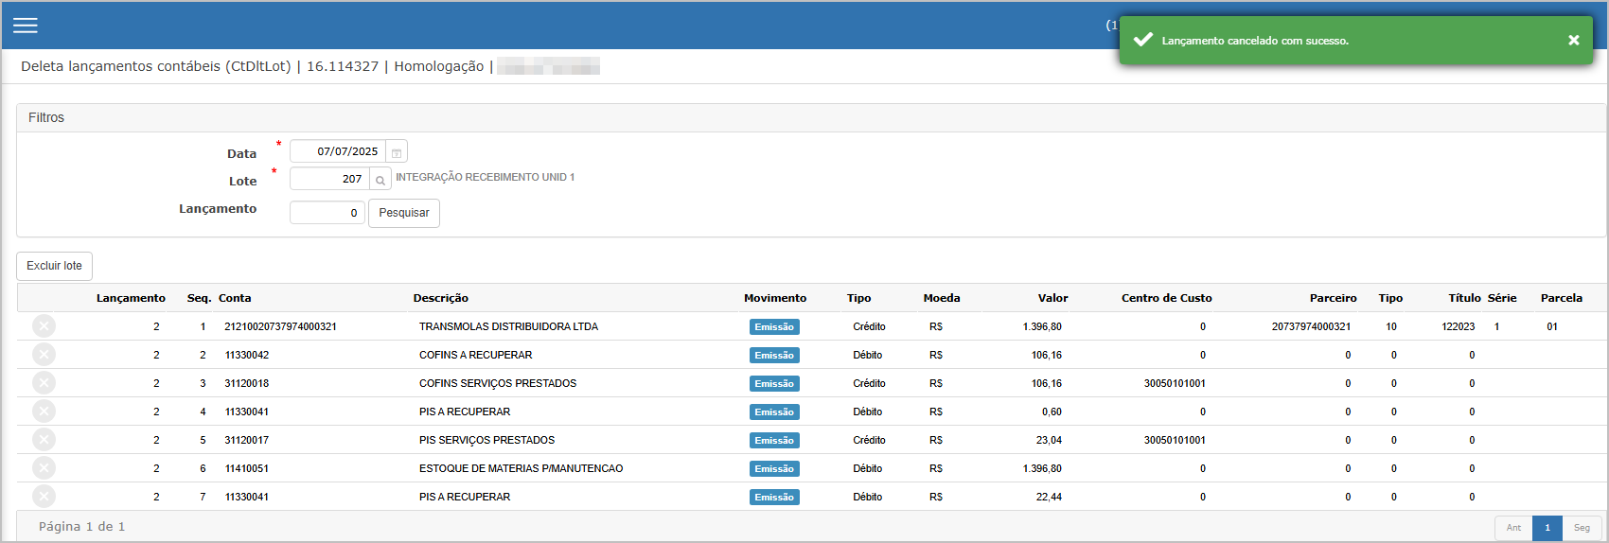Click delete icon for PIS SERVIÇOS PRESTADOS row

tap(44, 440)
